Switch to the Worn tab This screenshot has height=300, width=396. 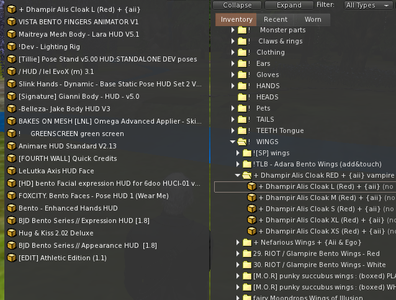click(313, 19)
